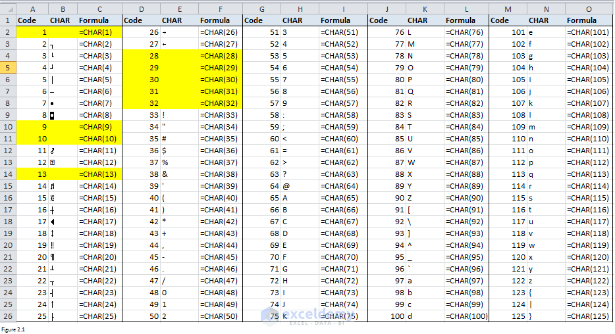Click the cell containing =CHAR(20)
Viewport: 615px width, 334px height.
[99, 257]
